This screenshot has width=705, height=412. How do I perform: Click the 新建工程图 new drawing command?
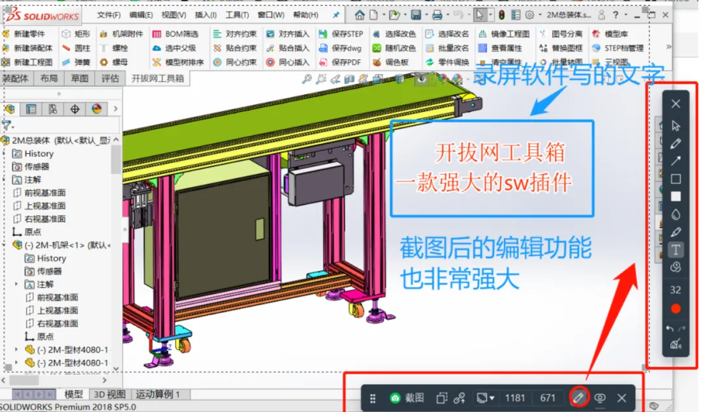tap(27, 62)
